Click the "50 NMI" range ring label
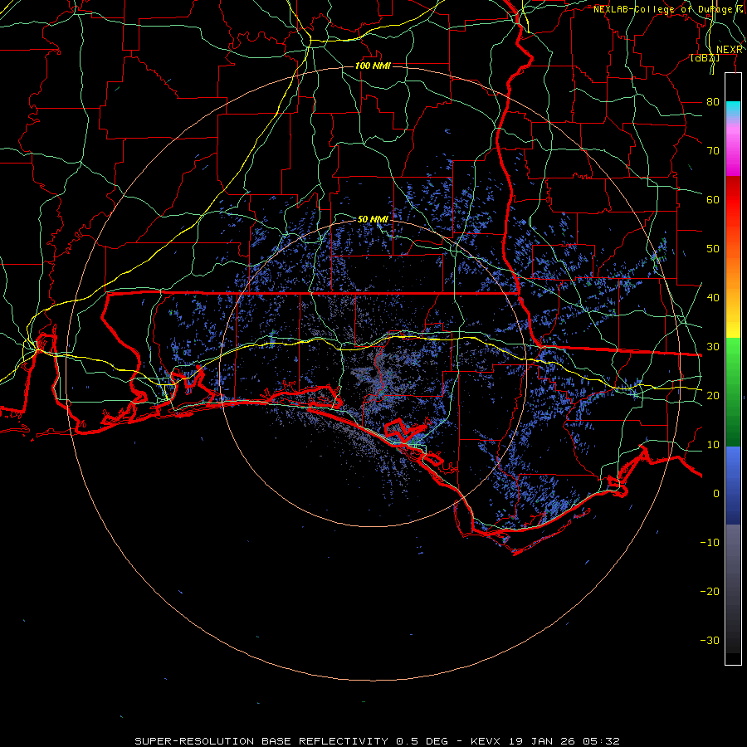Image resolution: width=747 pixels, height=747 pixels. (373, 219)
